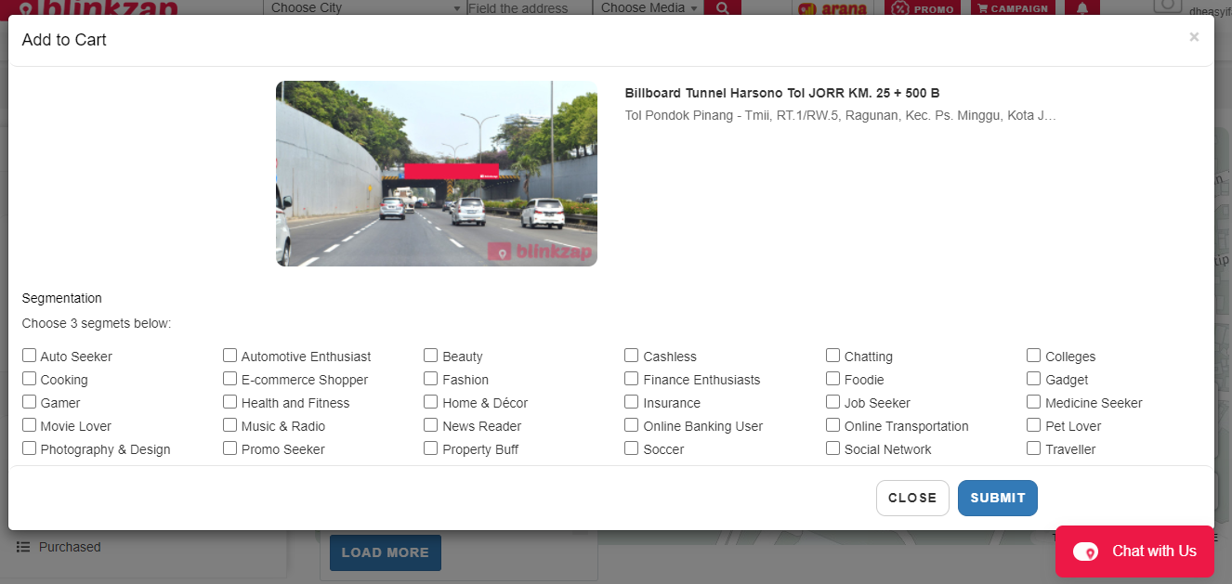The height and width of the screenshot is (584, 1232).
Task: Open the Arana logo button
Action: pyautogui.click(x=832, y=7)
